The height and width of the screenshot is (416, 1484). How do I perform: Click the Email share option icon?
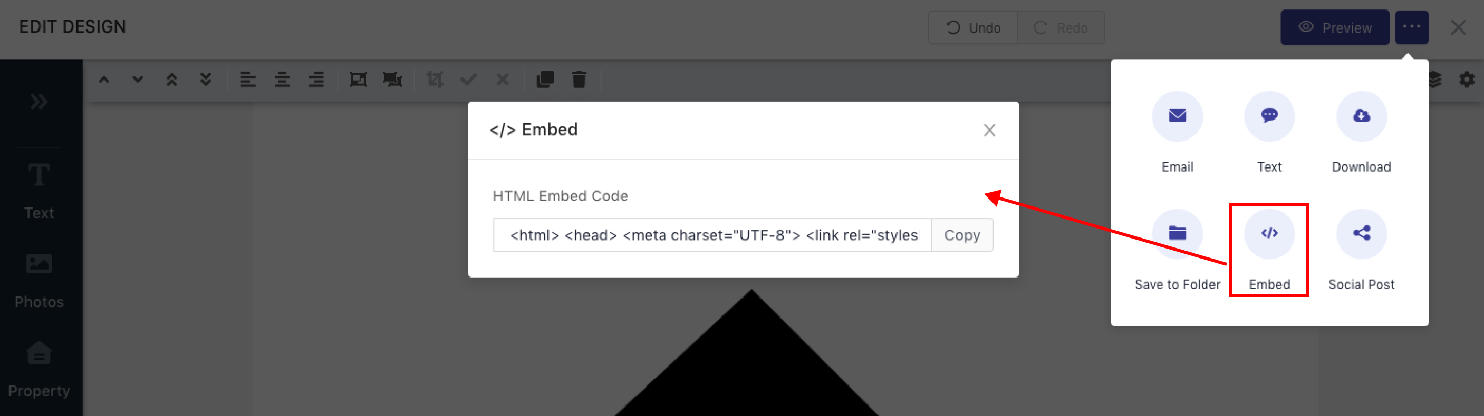point(1177,116)
